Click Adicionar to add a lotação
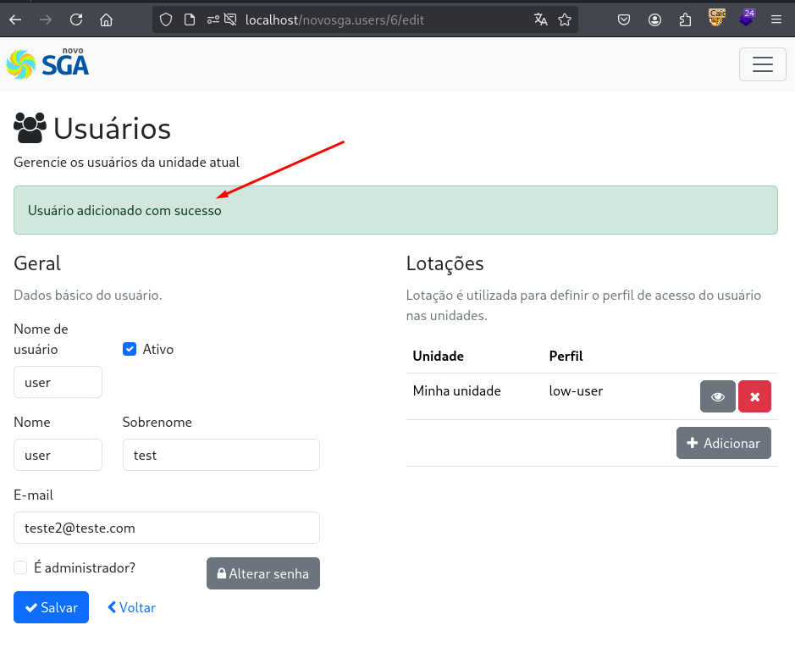This screenshot has height=664, width=795. coord(723,443)
